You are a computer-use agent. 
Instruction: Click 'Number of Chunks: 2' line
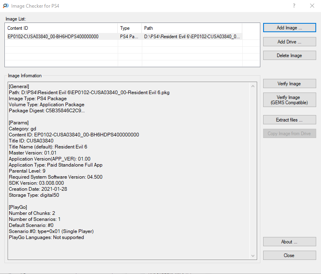click(32, 213)
